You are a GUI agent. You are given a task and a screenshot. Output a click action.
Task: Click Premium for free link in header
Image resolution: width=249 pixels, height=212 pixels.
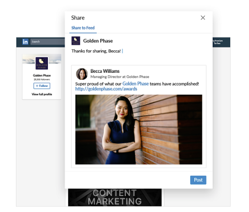click(218, 42)
